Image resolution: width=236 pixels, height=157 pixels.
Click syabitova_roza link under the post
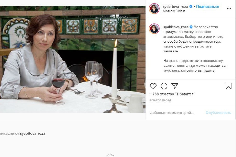point(33,133)
